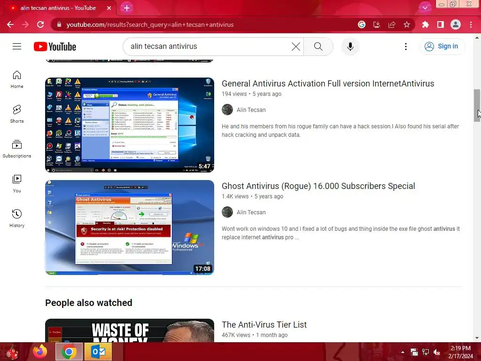Open Alin Tecsan channel under General Antivirus
The image size is (481, 361).
(251, 110)
